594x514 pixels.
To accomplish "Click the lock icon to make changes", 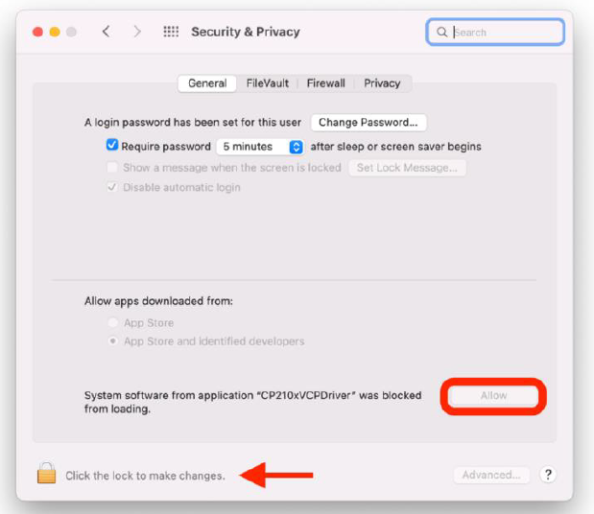I will (x=46, y=474).
